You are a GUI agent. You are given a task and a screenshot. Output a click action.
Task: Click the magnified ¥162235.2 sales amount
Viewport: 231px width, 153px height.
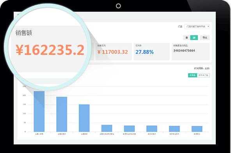tap(50, 50)
